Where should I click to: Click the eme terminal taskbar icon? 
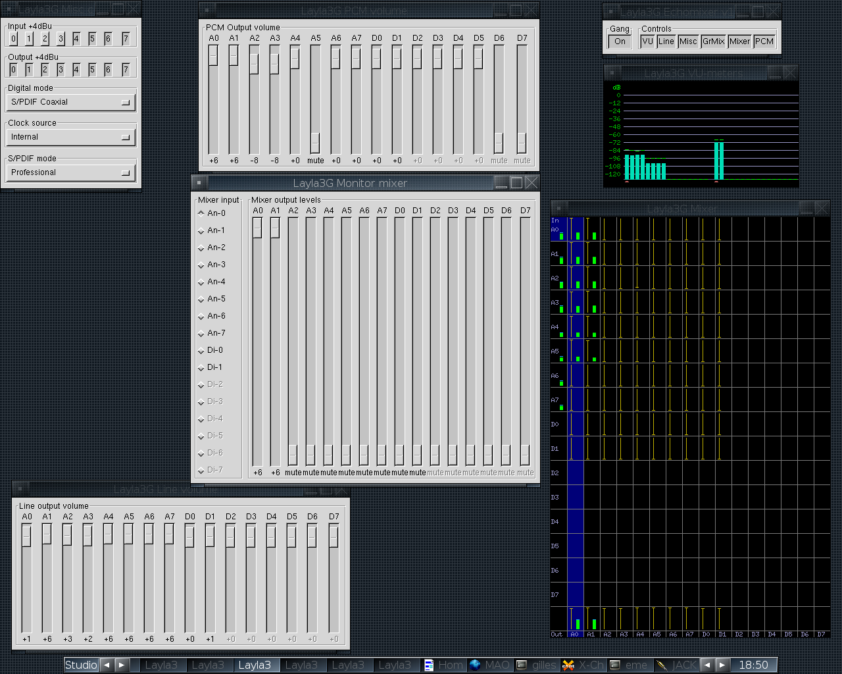[615, 665]
